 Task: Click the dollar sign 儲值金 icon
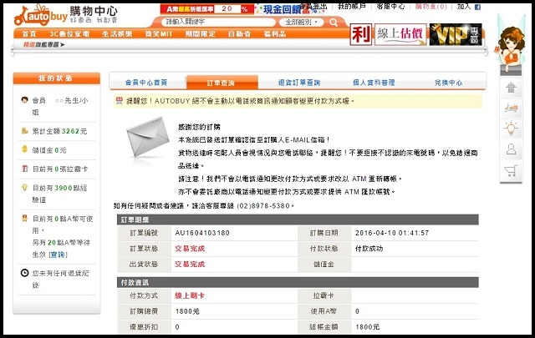pyautogui.click(x=24, y=149)
